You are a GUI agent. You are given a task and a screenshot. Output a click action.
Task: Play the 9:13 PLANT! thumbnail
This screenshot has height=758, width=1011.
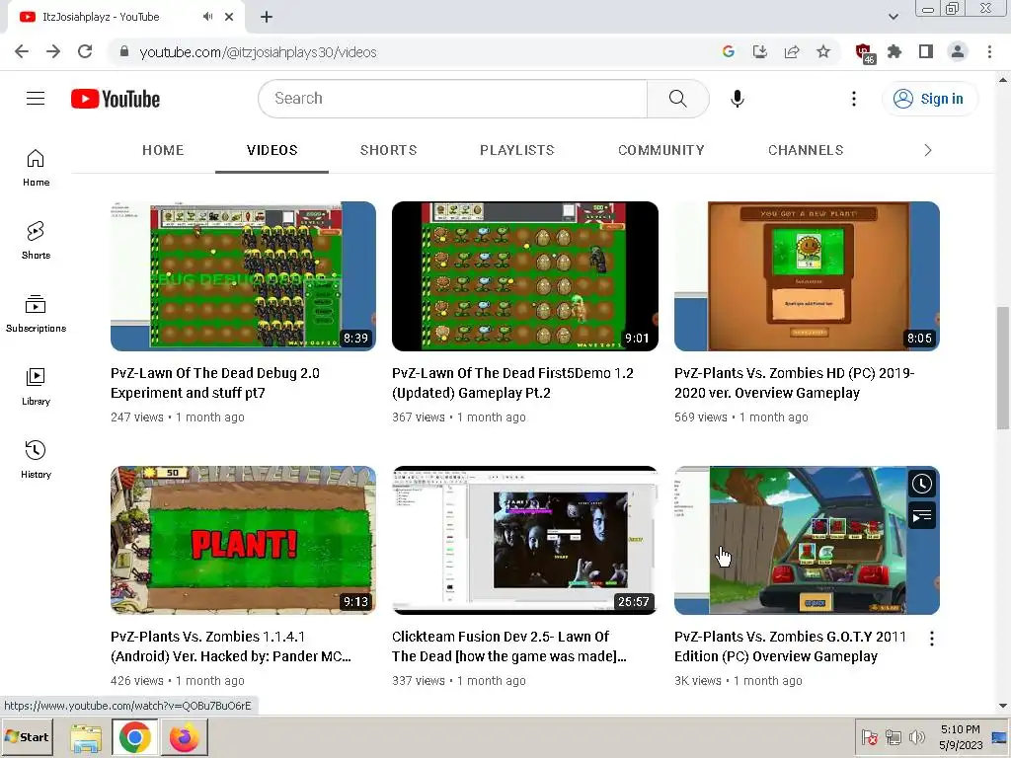243,540
